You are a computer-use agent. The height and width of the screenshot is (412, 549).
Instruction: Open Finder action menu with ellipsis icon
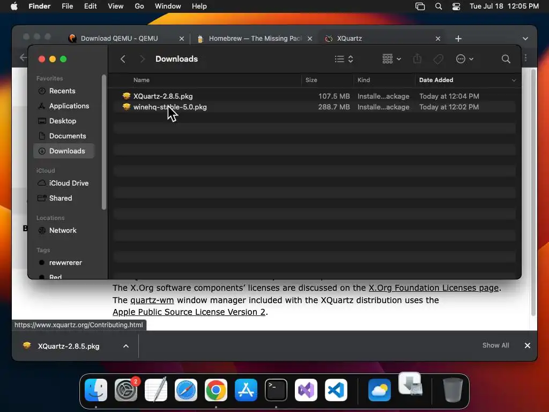point(465,59)
